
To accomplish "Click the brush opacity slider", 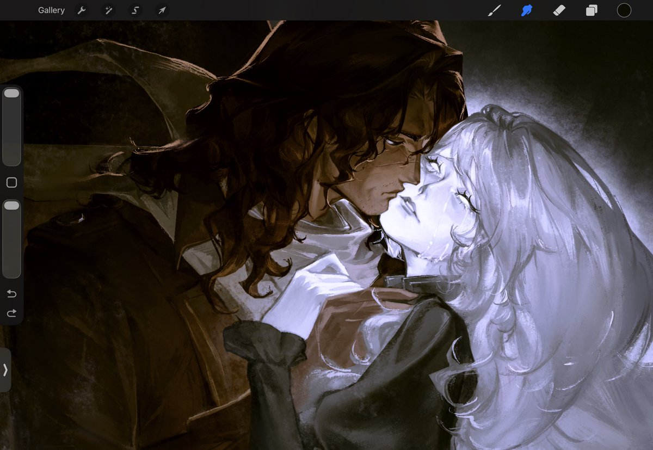I will (11, 239).
